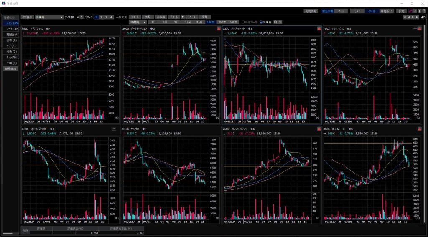
Task: Select tile pattern 3
Action: coord(106,17)
